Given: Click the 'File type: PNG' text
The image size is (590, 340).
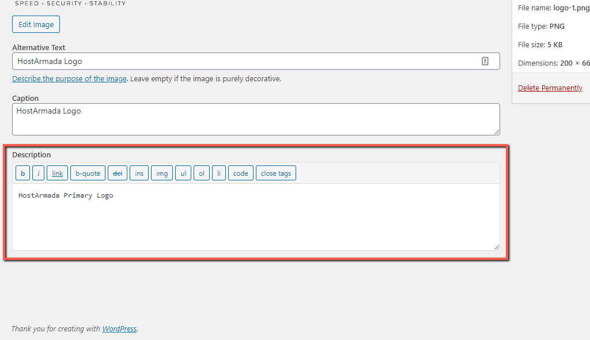Looking at the screenshot, I should (541, 27).
